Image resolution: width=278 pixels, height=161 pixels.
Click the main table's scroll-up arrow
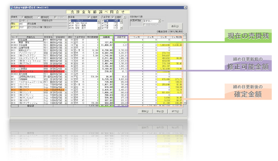point(185,35)
